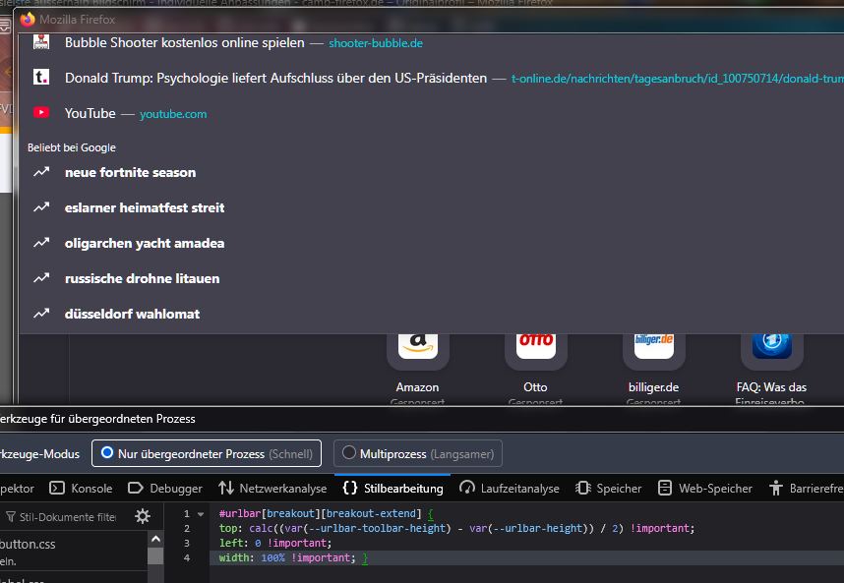
Task: Select the Web-Speicher tab
Action: tap(705, 488)
